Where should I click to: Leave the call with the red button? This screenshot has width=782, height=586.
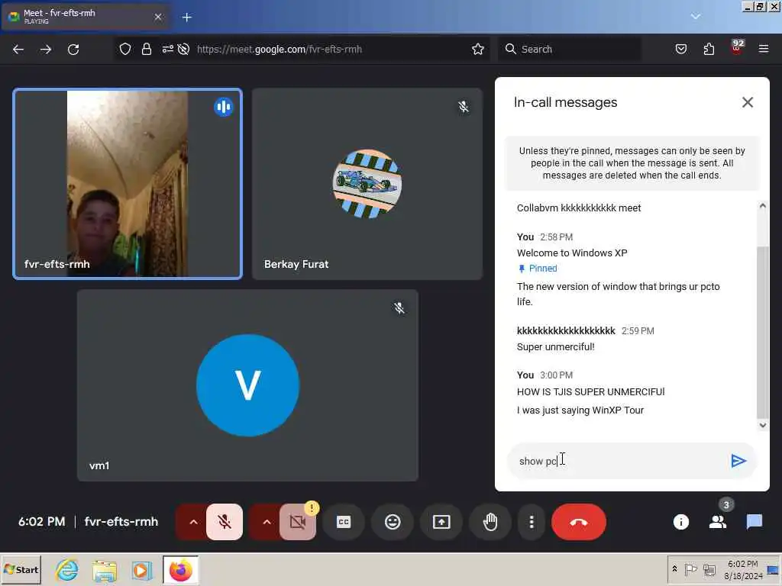coord(579,522)
